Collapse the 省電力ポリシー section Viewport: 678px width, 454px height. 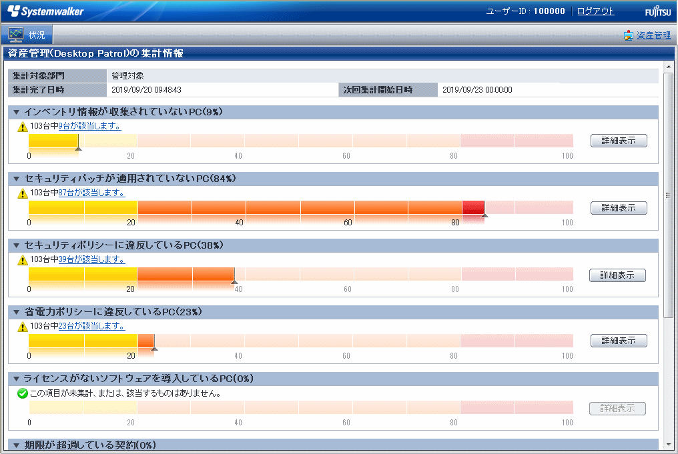[x=17, y=312]
